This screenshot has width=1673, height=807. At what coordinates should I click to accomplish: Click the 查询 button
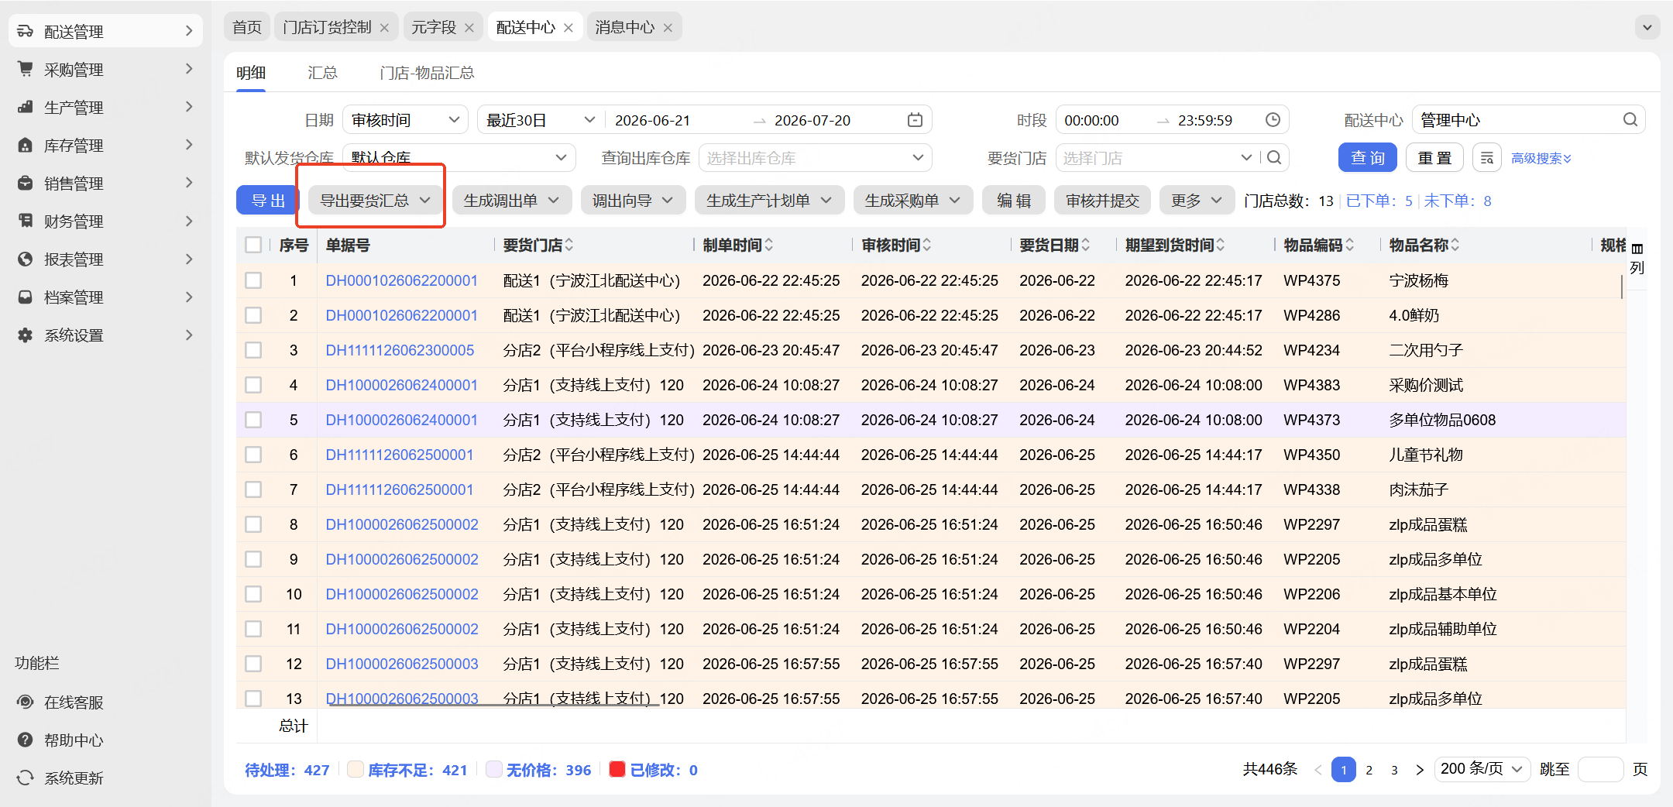1367,158
